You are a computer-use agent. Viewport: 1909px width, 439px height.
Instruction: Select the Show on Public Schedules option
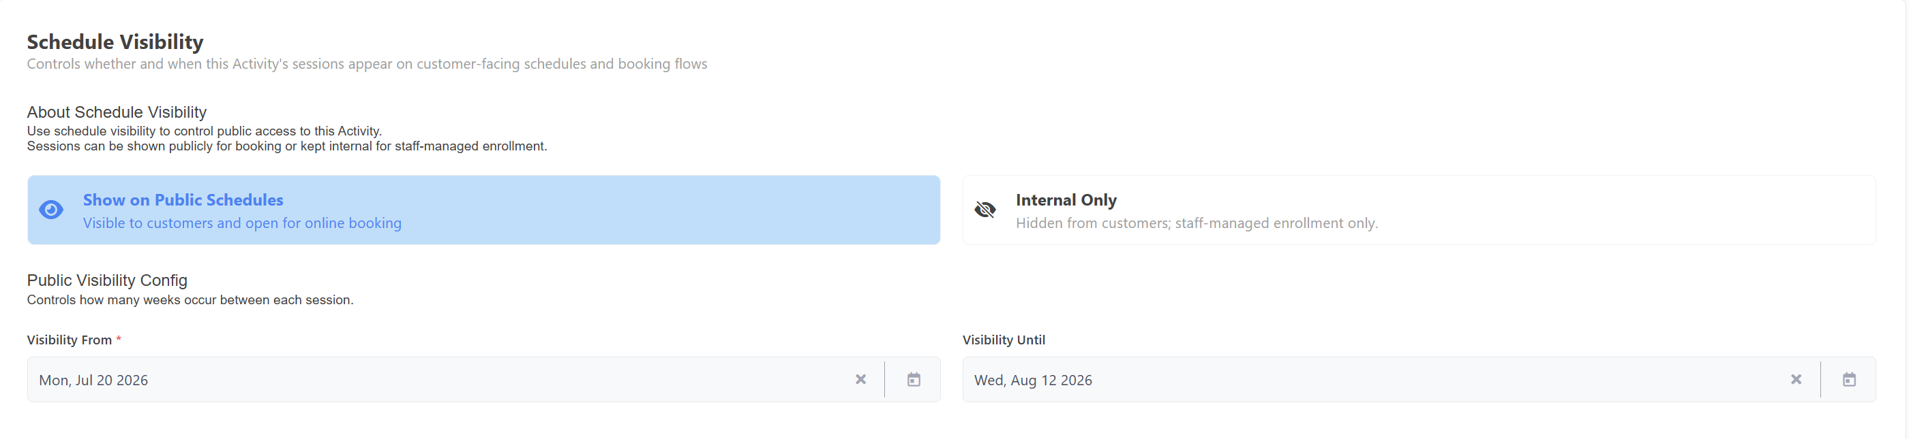[484, 210]
